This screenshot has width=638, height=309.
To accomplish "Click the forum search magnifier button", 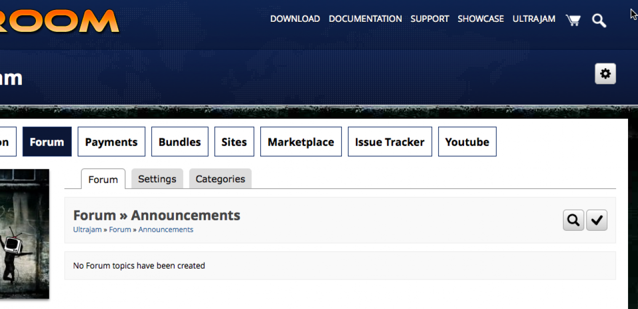I will [573, 220].
